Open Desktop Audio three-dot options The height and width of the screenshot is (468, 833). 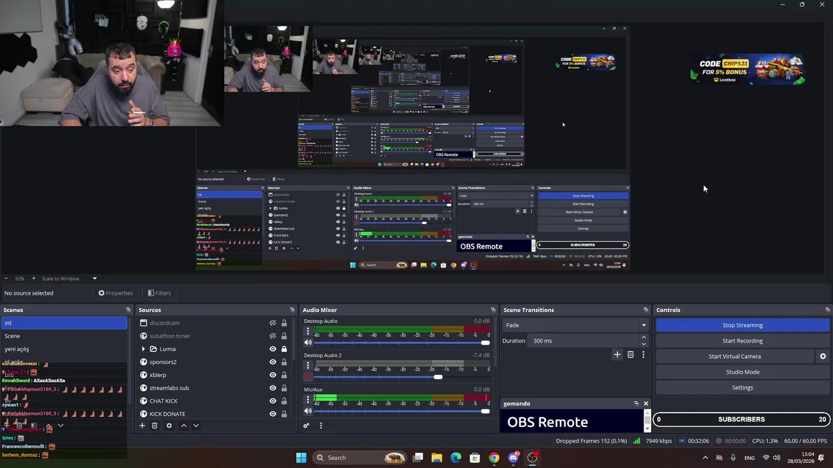coord(308,331)
